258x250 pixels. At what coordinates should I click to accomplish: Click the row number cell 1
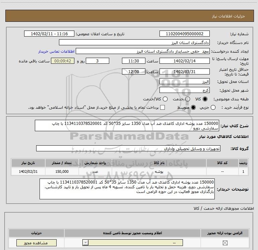click(243, 171)
